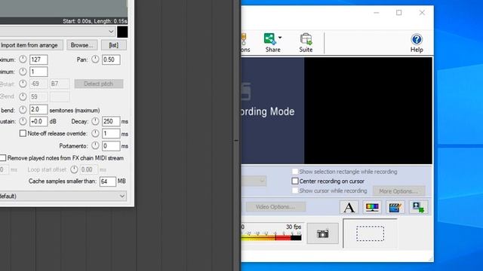Enable Note-off release override checkbox

(x=23, y=133)
